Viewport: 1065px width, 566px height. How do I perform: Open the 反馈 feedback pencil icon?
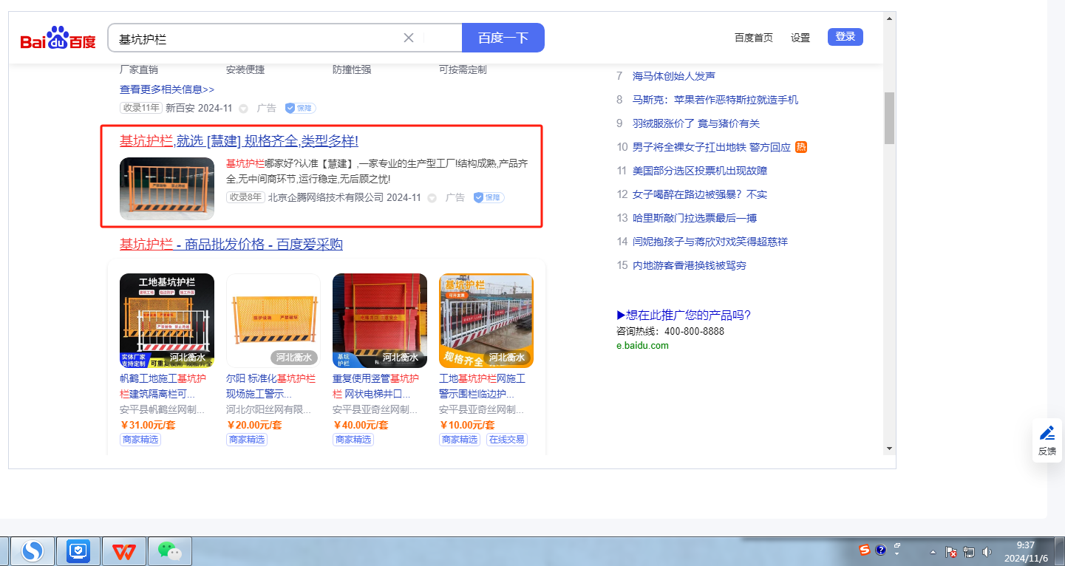point(1047,440)
